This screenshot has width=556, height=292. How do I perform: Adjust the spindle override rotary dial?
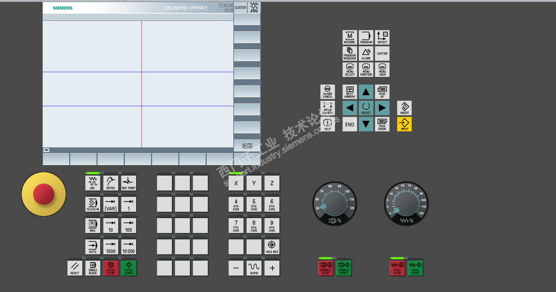click(335, 204)
